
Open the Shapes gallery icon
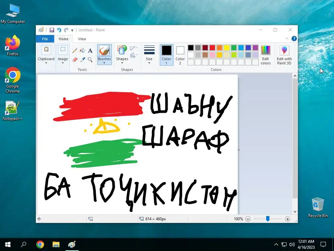(x=122, y=51)
